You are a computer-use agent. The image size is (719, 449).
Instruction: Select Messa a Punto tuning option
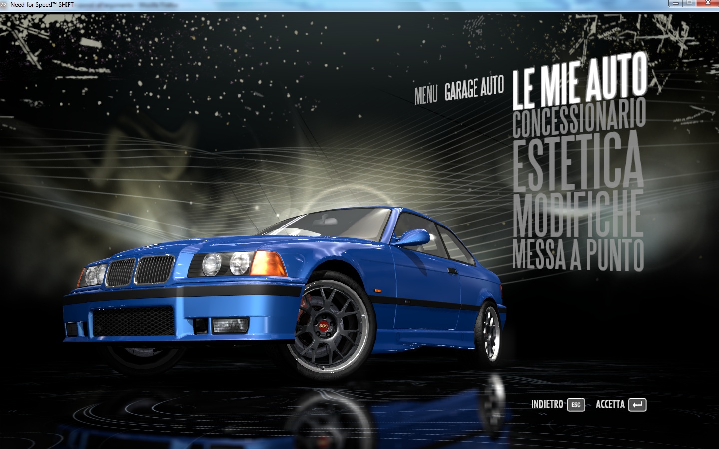(x=578, y=255)
